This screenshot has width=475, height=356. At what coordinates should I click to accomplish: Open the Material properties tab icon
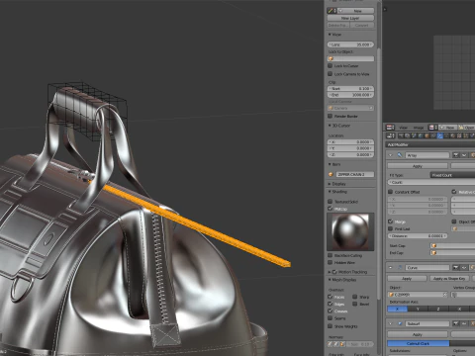[x=453, y=135]
